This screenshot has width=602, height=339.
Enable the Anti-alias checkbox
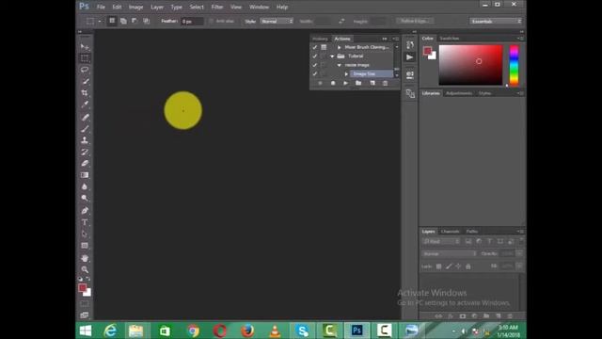(x=211, y=21)
